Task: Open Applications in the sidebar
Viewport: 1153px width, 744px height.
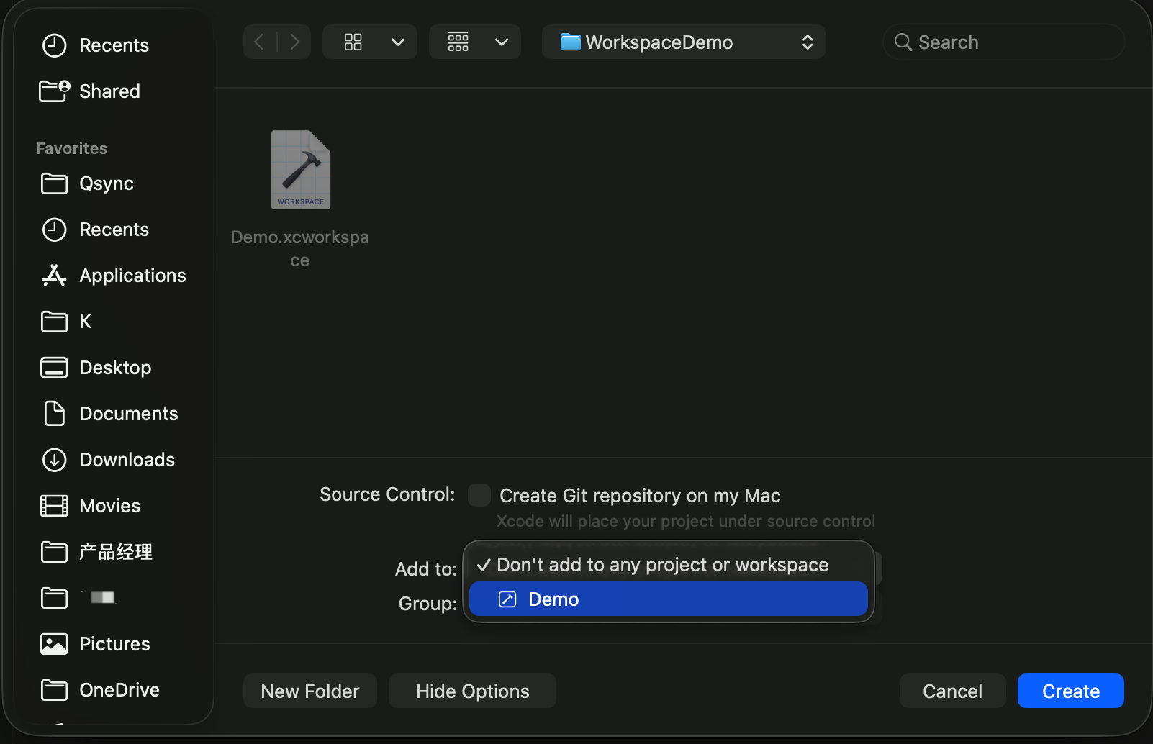Action: pyautogui.click(x=132, y=276)
